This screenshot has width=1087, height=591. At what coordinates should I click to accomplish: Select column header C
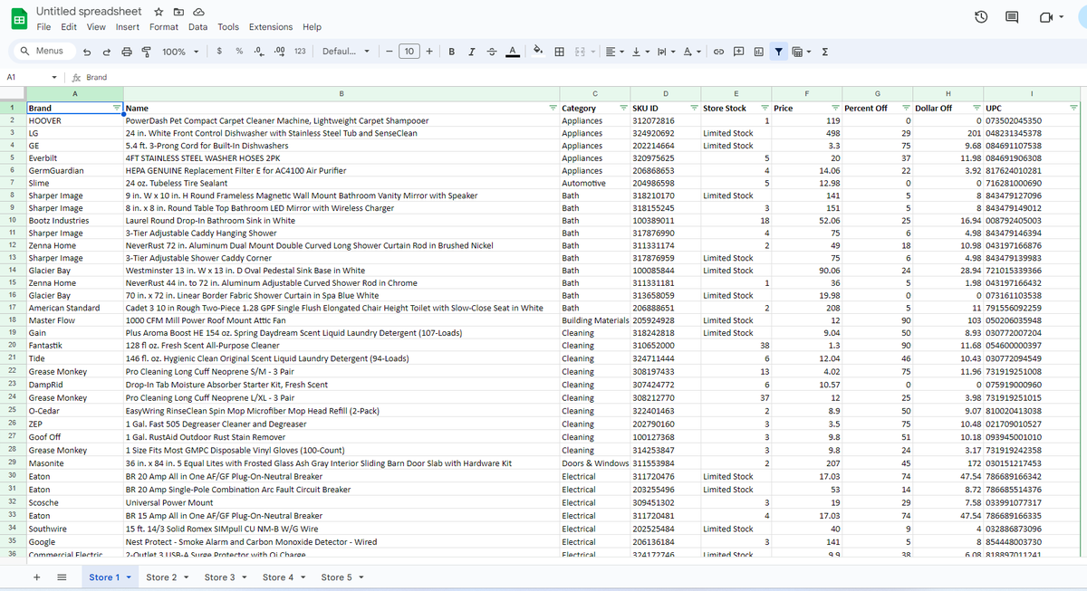[x=594, y=93]
